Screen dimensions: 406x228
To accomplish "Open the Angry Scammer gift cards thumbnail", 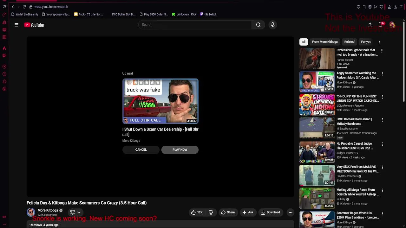I will (317, 82).
